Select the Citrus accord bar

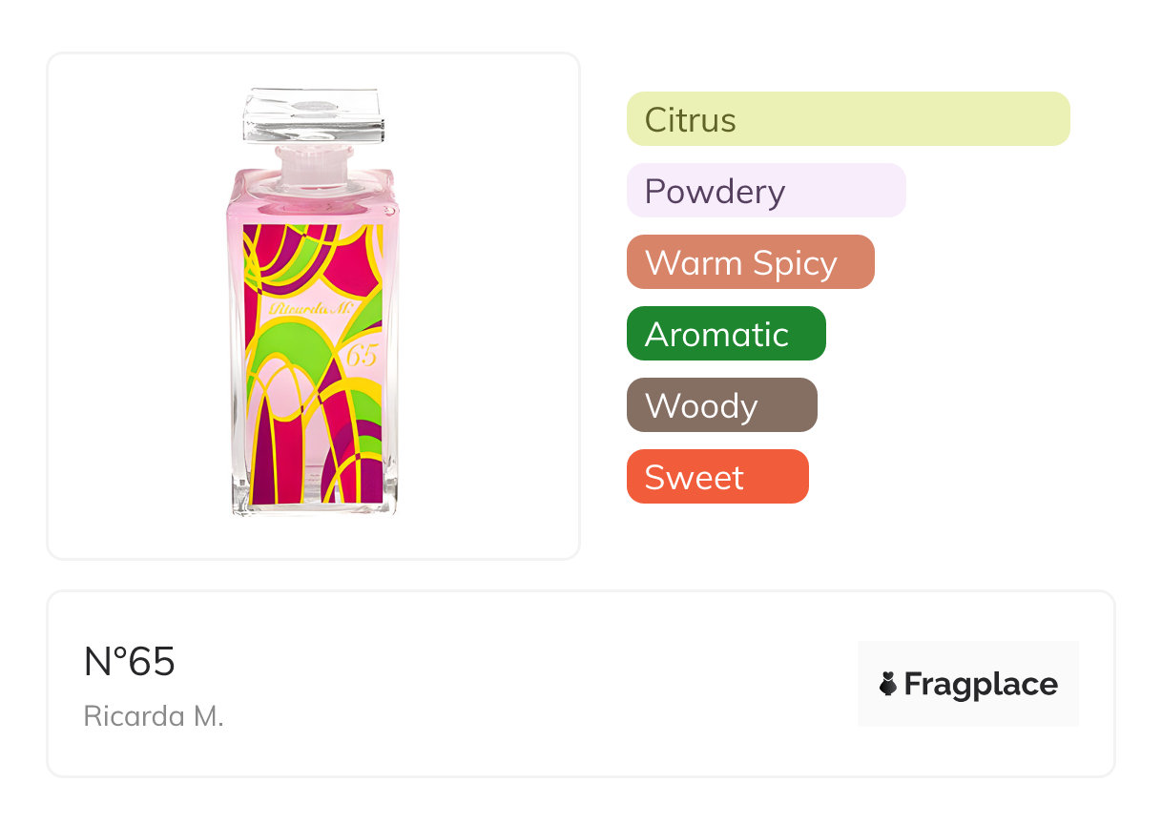click(848, 119)
